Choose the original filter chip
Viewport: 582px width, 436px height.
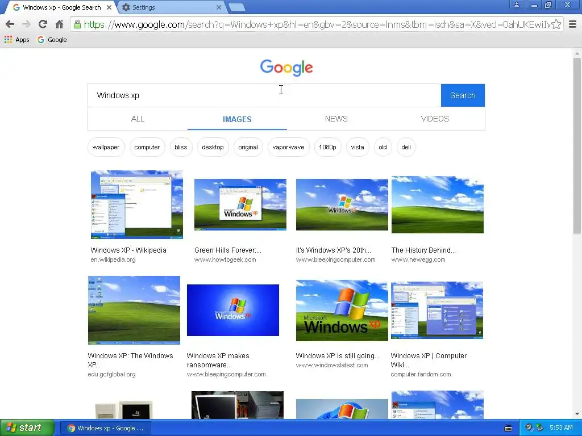click(x=248, y=147)
